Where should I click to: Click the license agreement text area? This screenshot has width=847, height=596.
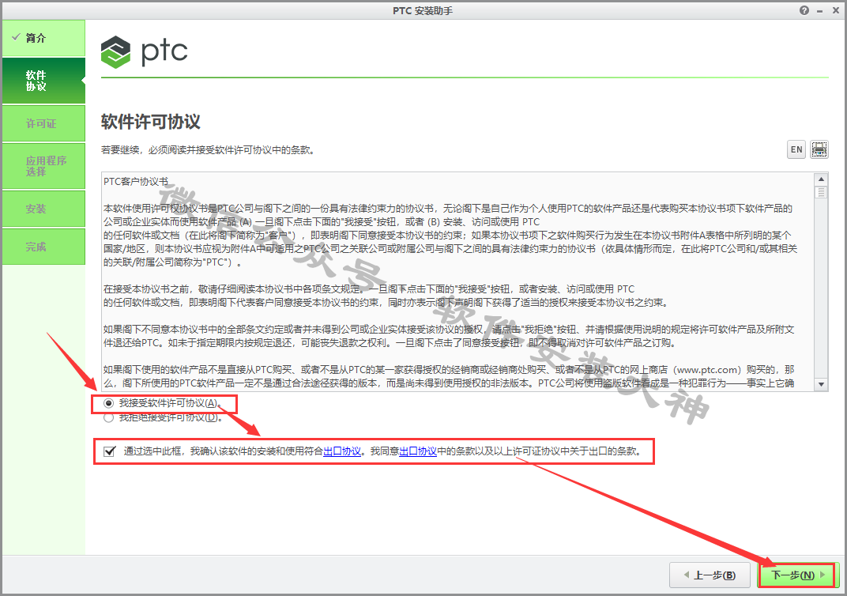point(458,281)
